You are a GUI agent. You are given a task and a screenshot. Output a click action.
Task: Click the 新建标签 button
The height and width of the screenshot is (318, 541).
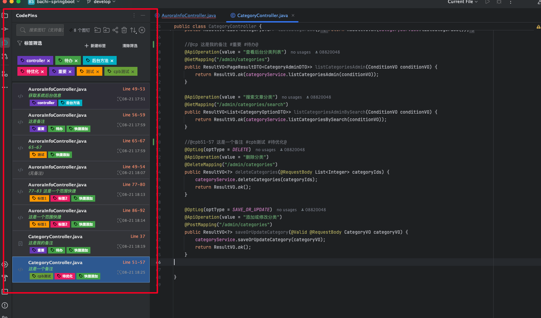pos(95,46)
